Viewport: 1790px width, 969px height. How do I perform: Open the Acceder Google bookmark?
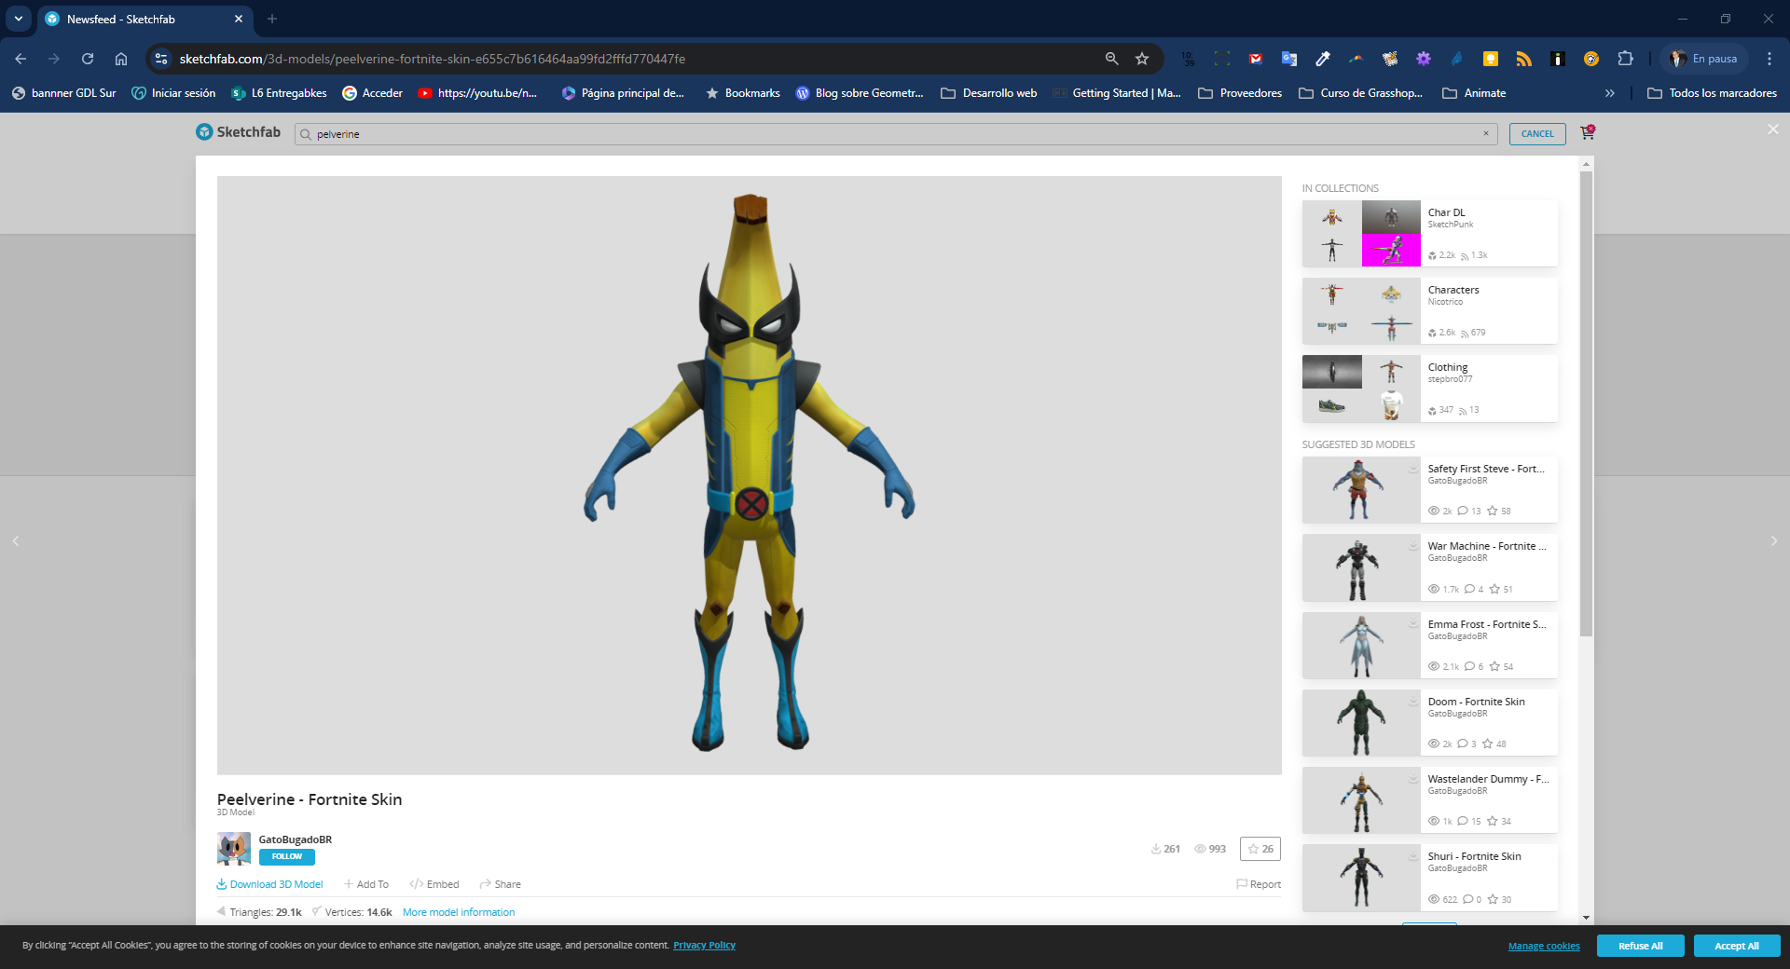[373, 93]
